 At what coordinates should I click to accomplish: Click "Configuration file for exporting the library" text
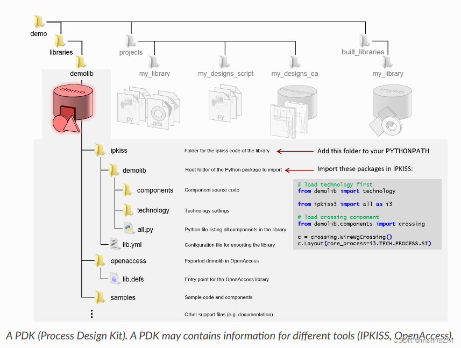point(230,245)
